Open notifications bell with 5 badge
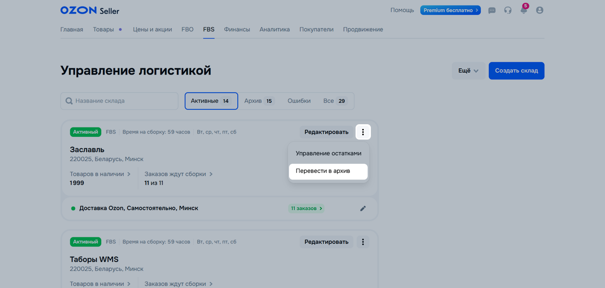605x288 pixels. coord(524,10)
